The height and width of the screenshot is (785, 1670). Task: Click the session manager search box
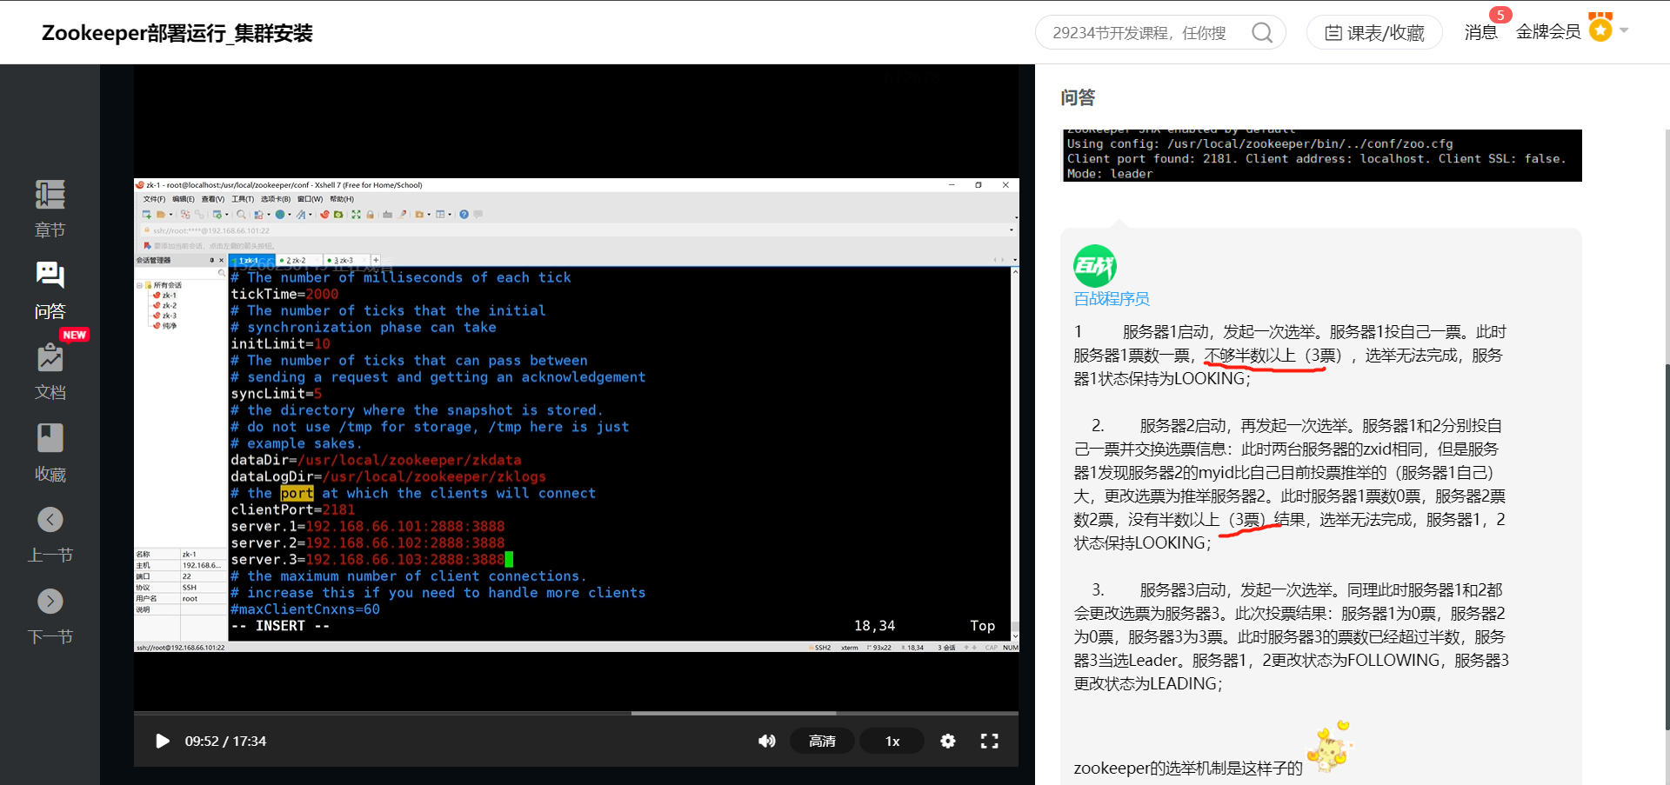(x=180, y=273)
